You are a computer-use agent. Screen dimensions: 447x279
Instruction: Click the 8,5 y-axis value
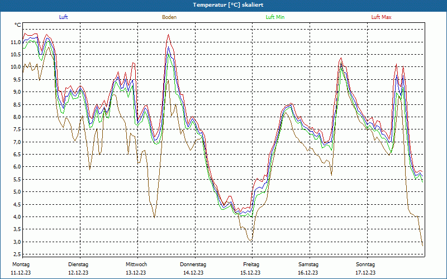tap(17, 104)
